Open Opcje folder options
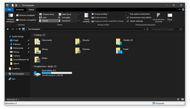The width and height of the screenshot is (190, 109). coord(170,18)
